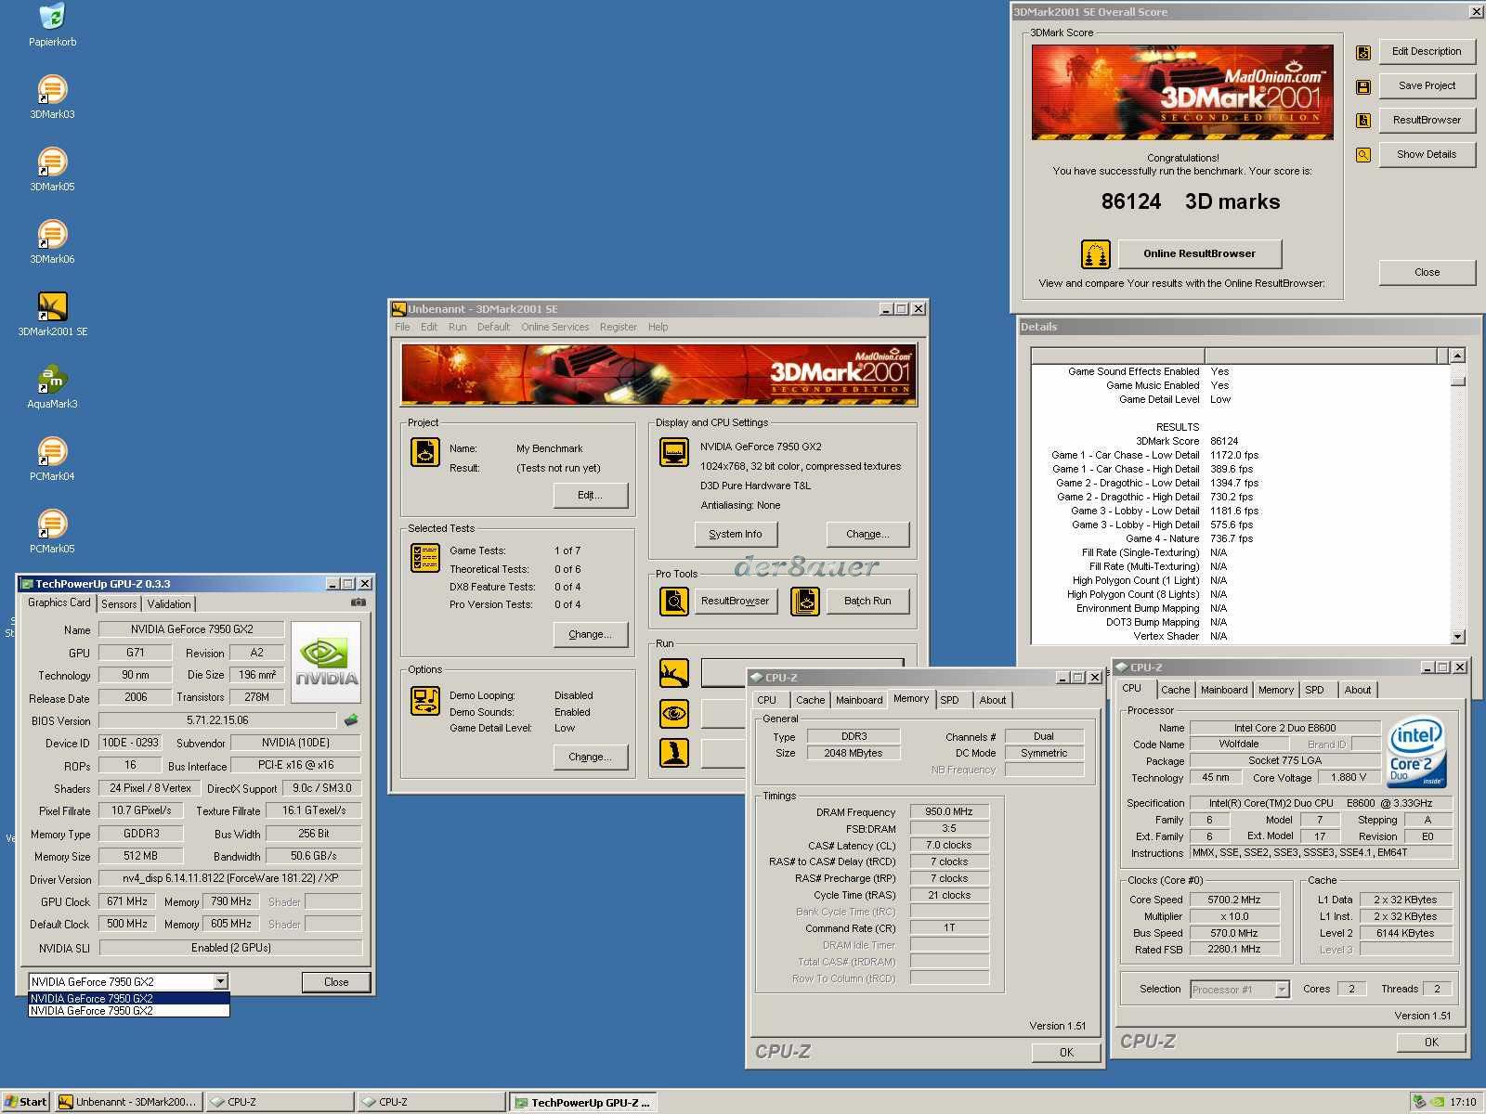1486x1114 pixels.
Task: Click the Close button in GPU-Z
Action: 336,981
